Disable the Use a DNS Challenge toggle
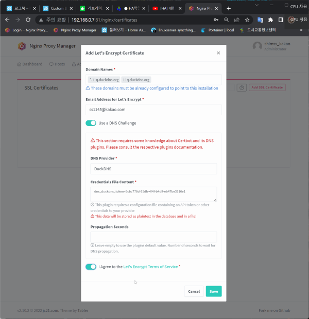Screen dimensions: 309x319 coord(91,123)
